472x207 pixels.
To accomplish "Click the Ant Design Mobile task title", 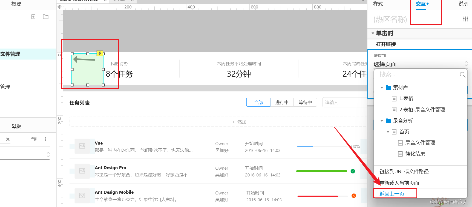I will 114,192.
